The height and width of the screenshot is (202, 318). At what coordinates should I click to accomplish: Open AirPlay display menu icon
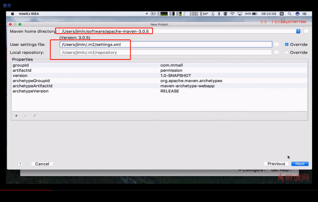[x=240, y=14]
